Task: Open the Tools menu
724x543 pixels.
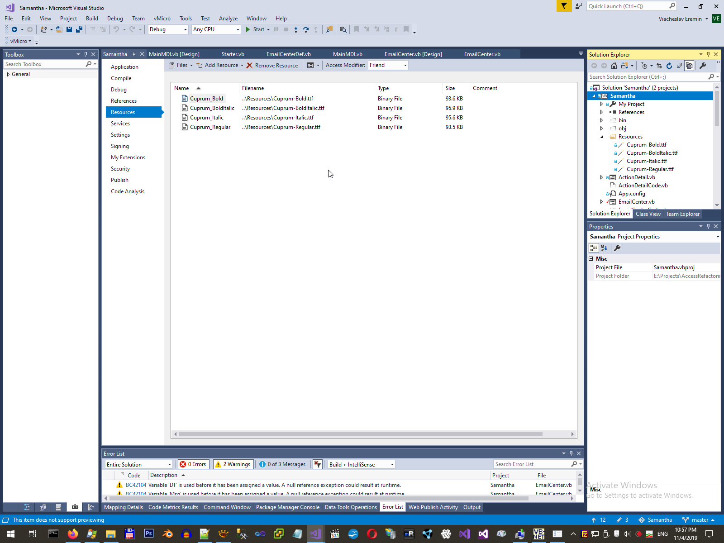Action: [186, 19]
